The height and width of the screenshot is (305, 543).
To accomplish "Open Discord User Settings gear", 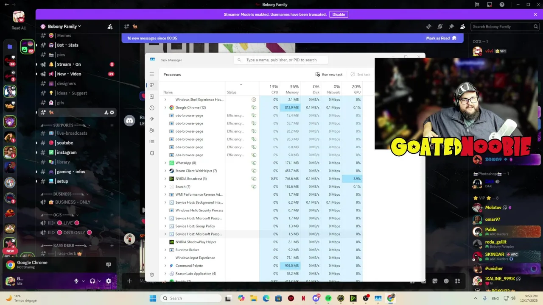I will [109, 281].
